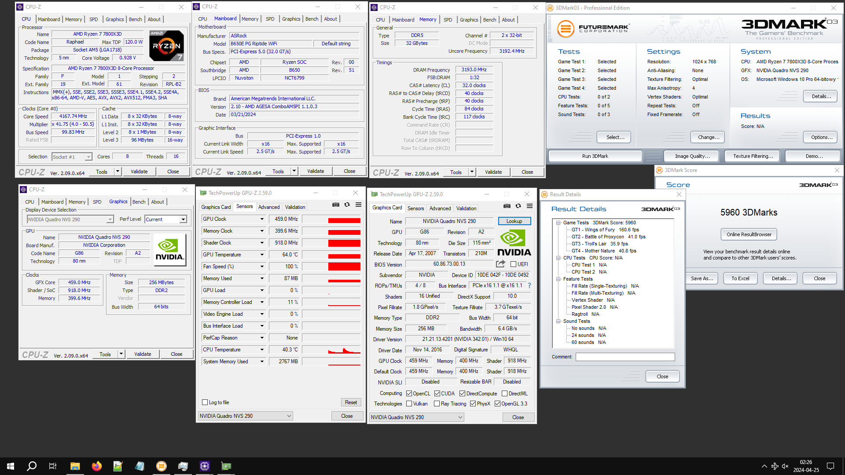Image resolution: width=845 pixels, height=475 pixels.
Task: Click the NVIDIA logo in GPU-Z
Action: (x=514, y=243)
